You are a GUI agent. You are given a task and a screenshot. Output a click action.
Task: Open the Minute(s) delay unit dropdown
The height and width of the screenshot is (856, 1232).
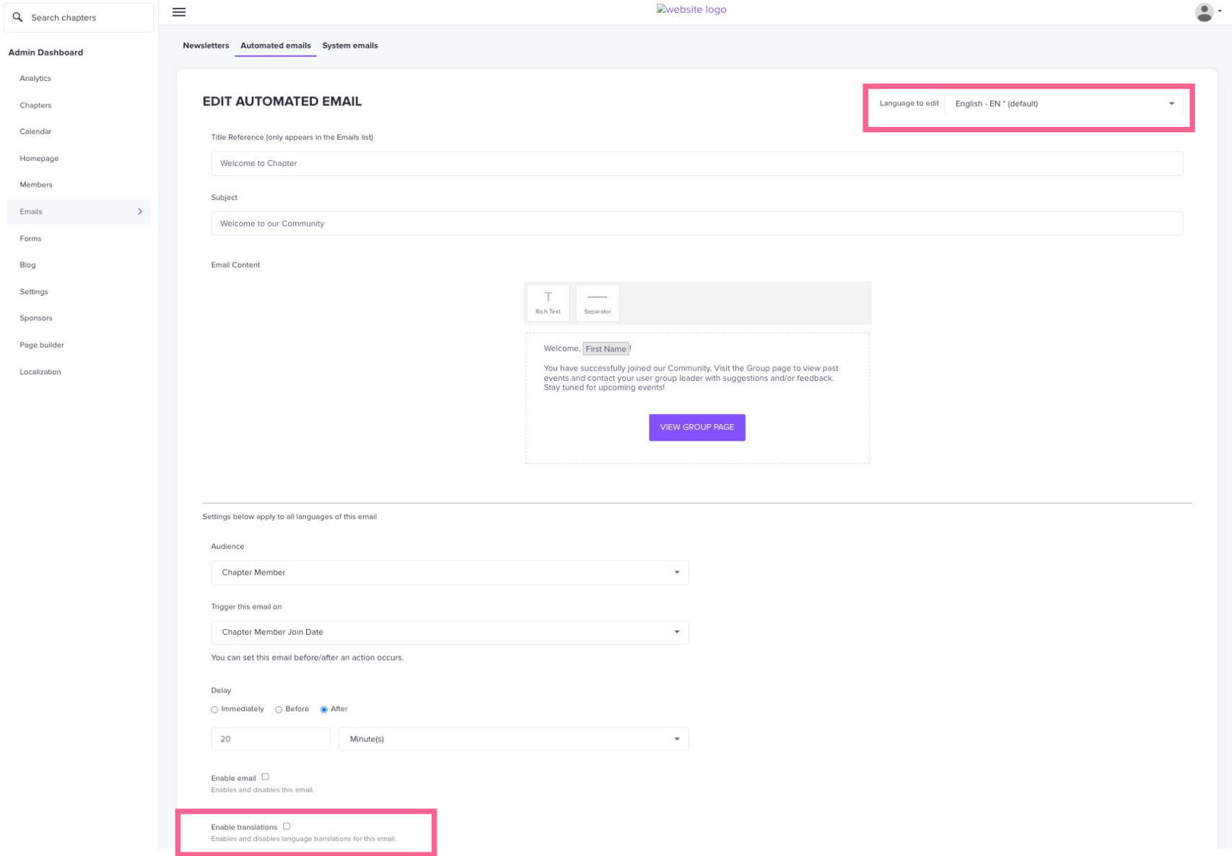[x=513, y=739]
